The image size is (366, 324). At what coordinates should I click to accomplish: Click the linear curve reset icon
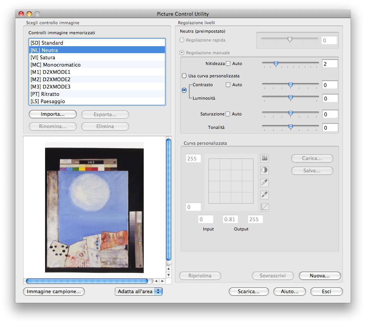pos(264,207)
